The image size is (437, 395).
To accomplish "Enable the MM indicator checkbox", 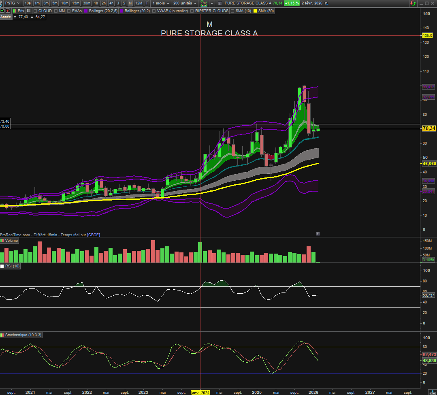I will 56,11.
